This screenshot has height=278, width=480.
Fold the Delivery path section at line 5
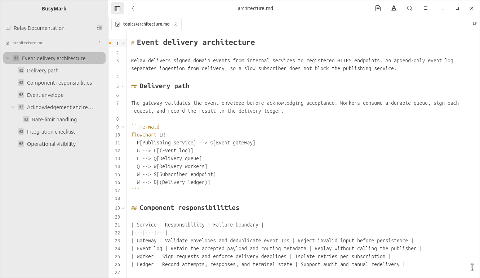pos(123,86)
